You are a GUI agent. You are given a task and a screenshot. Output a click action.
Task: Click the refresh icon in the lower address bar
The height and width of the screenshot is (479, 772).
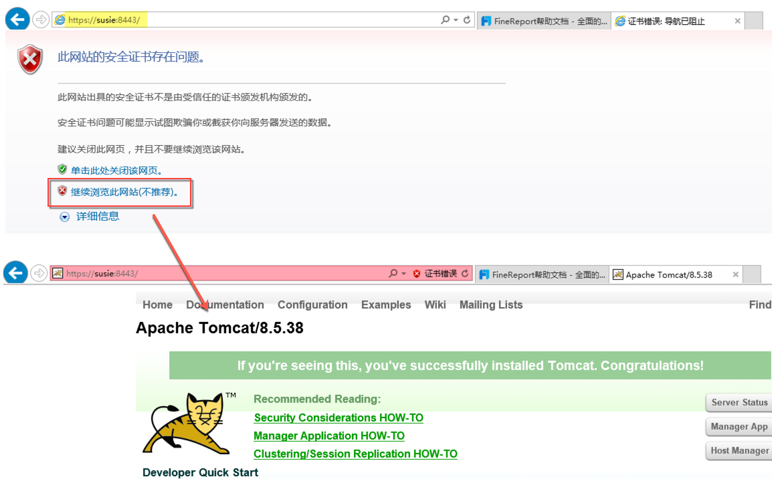[465, 273]
